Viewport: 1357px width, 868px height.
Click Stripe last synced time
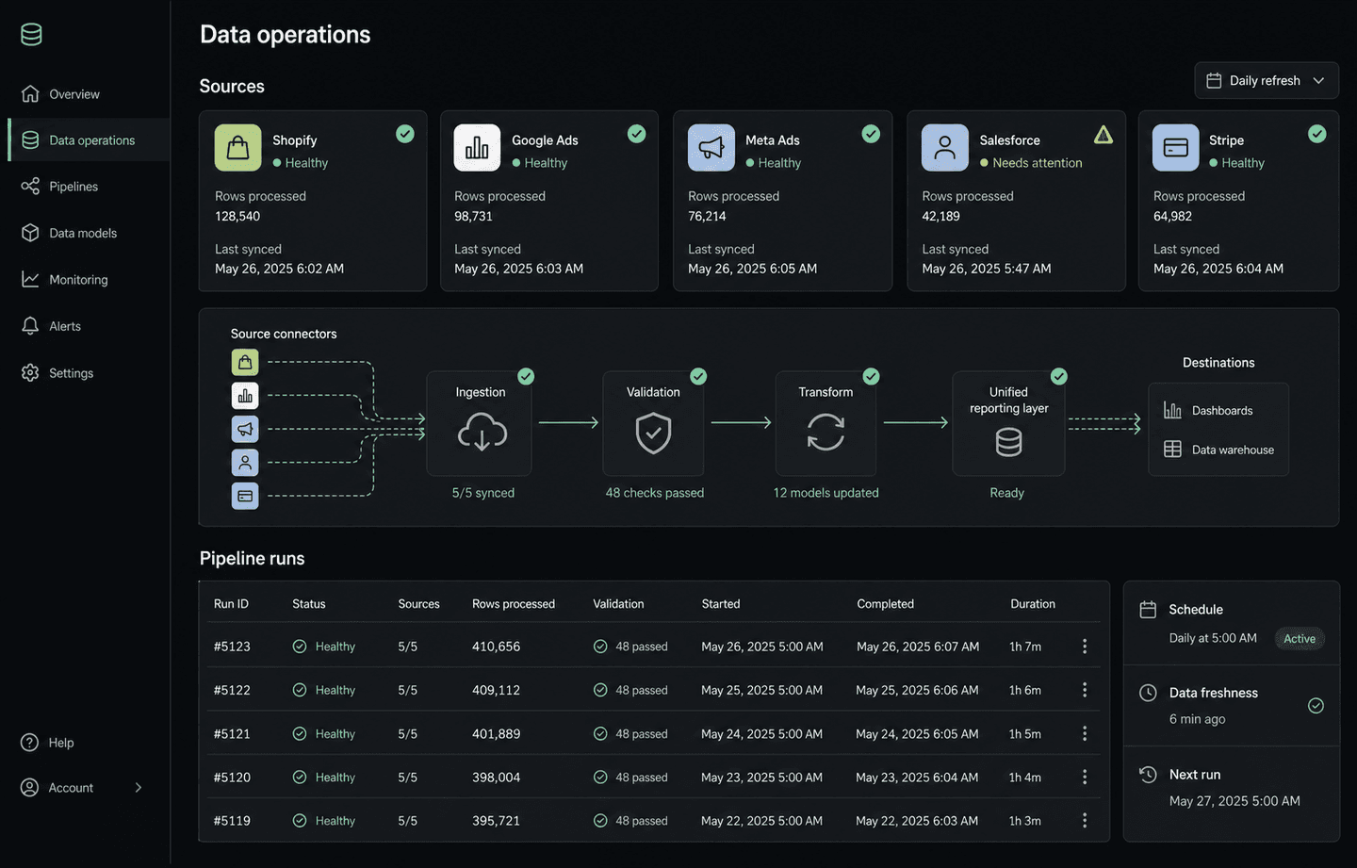click(x=1218, y=269)
